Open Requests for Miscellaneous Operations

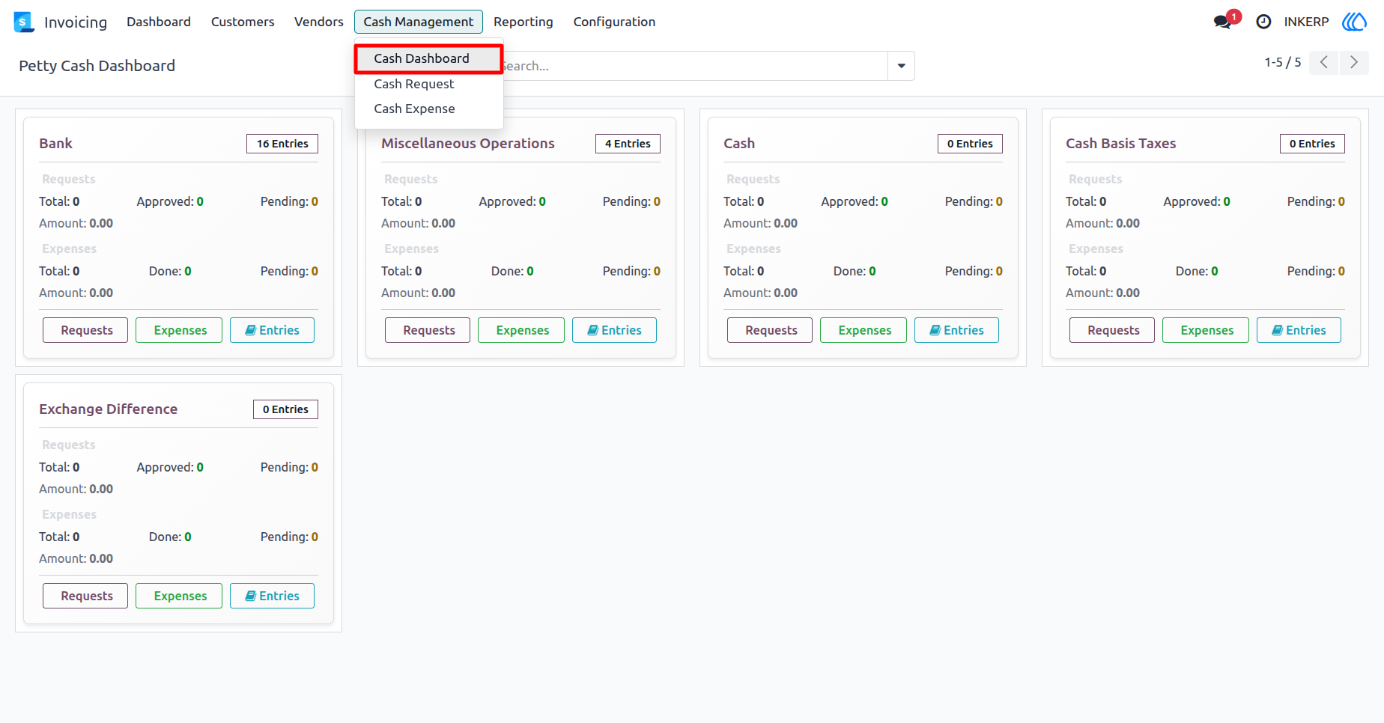(x=428, y=330)
